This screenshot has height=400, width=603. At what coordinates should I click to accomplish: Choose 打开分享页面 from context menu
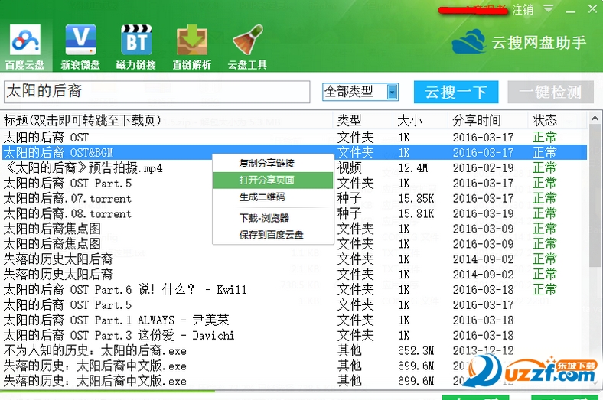(272, 180)
